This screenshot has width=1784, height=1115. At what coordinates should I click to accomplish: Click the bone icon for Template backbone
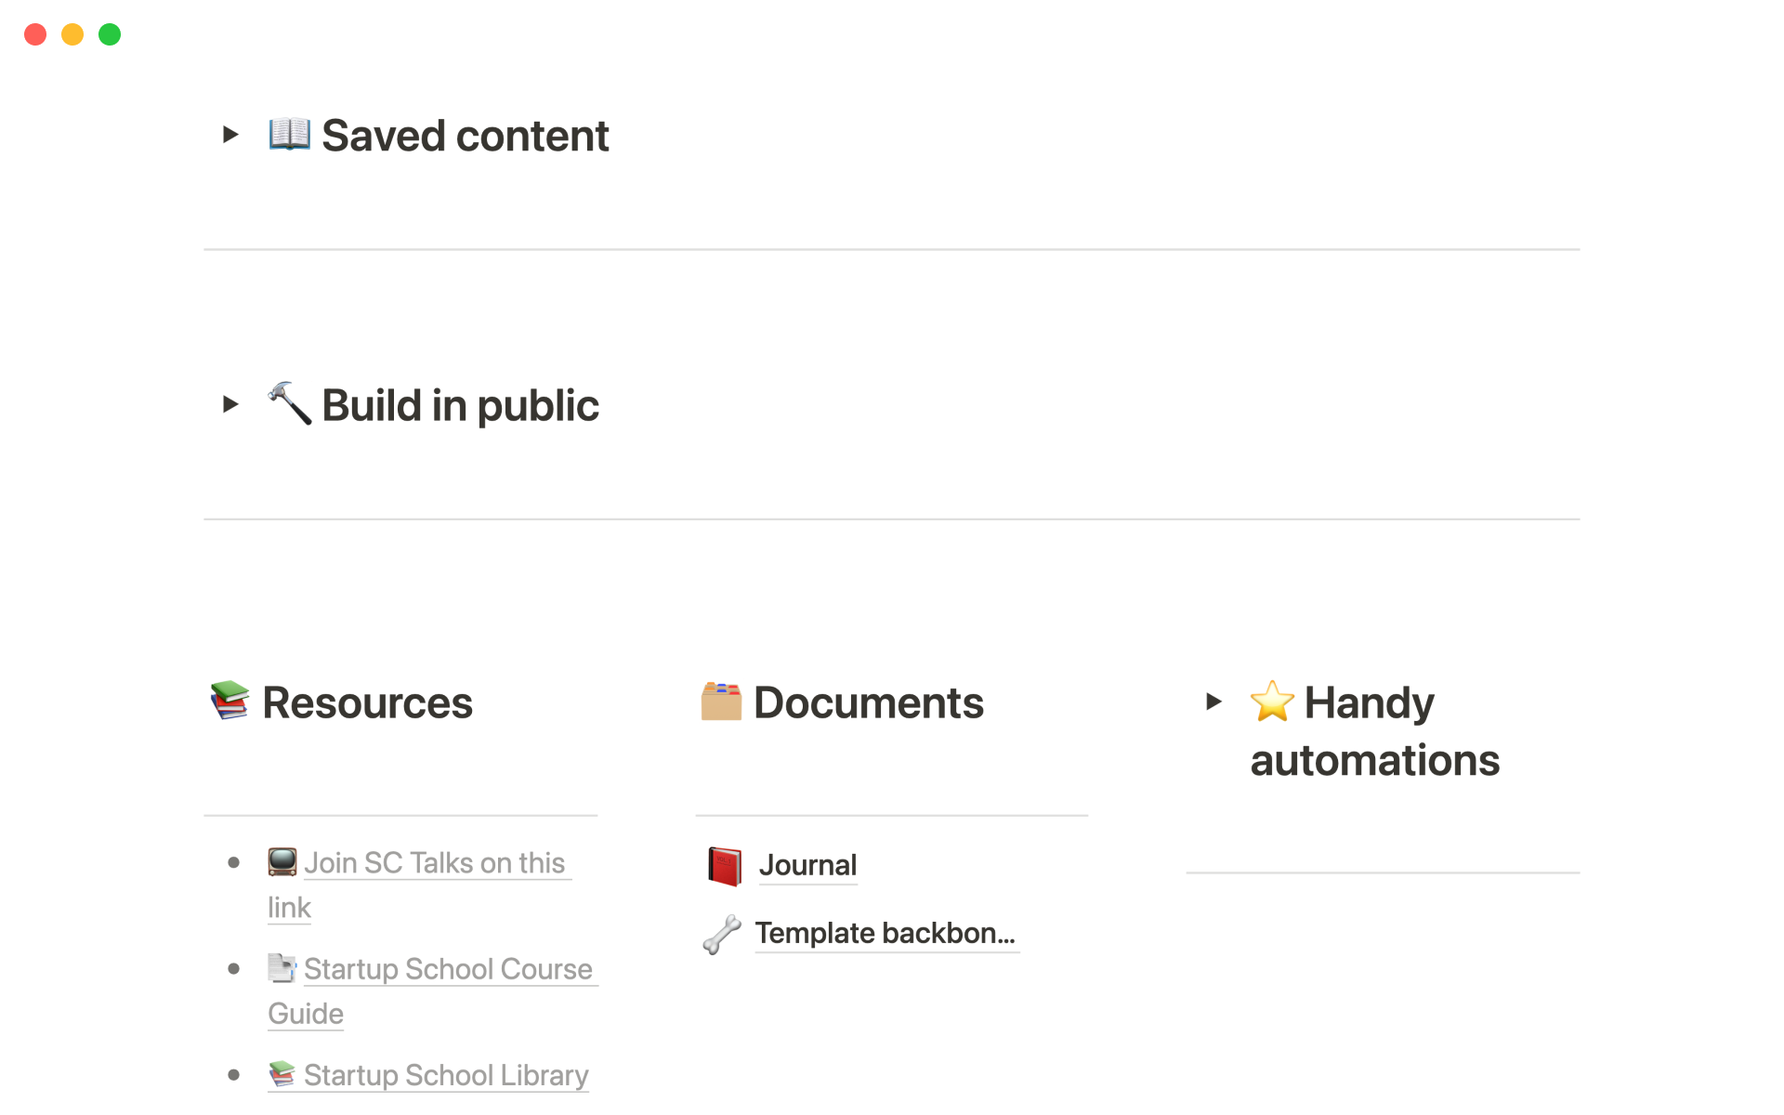[x=722, y=934]
